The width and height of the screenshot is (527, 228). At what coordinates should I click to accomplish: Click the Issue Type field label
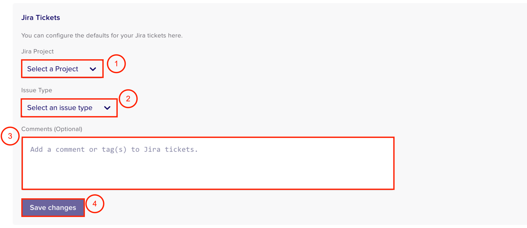[x=37, y=90]
